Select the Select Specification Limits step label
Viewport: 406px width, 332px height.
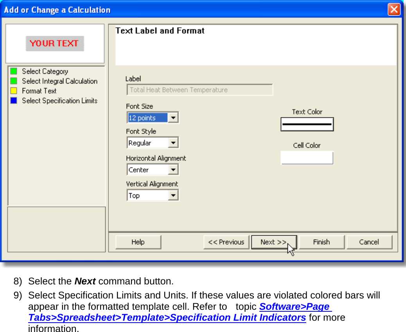(59, 101)
